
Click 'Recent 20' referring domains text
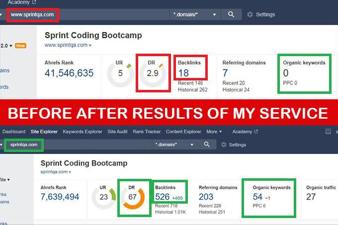[x=234, y=83]
